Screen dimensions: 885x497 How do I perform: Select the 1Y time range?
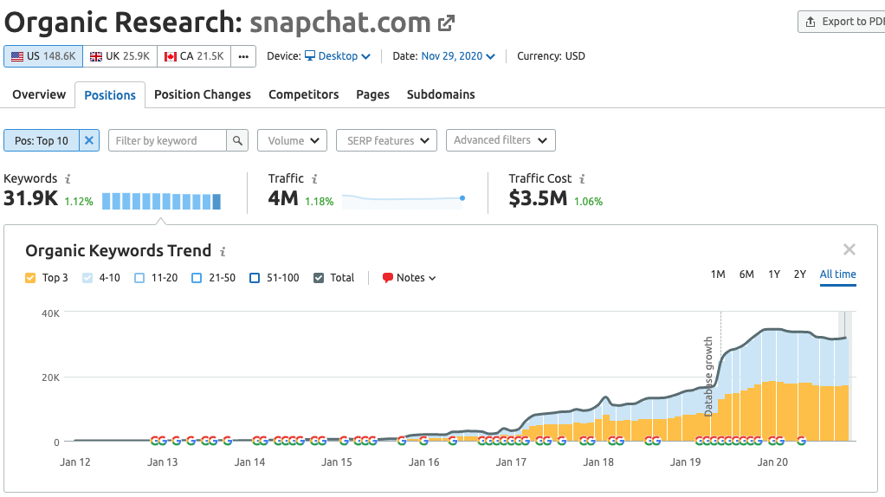coord(774,274)
